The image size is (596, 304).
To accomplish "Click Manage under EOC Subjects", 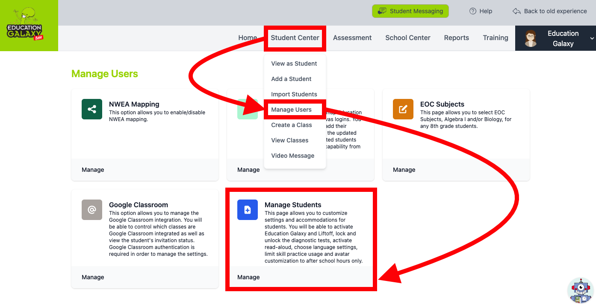I will click(404, 170).
